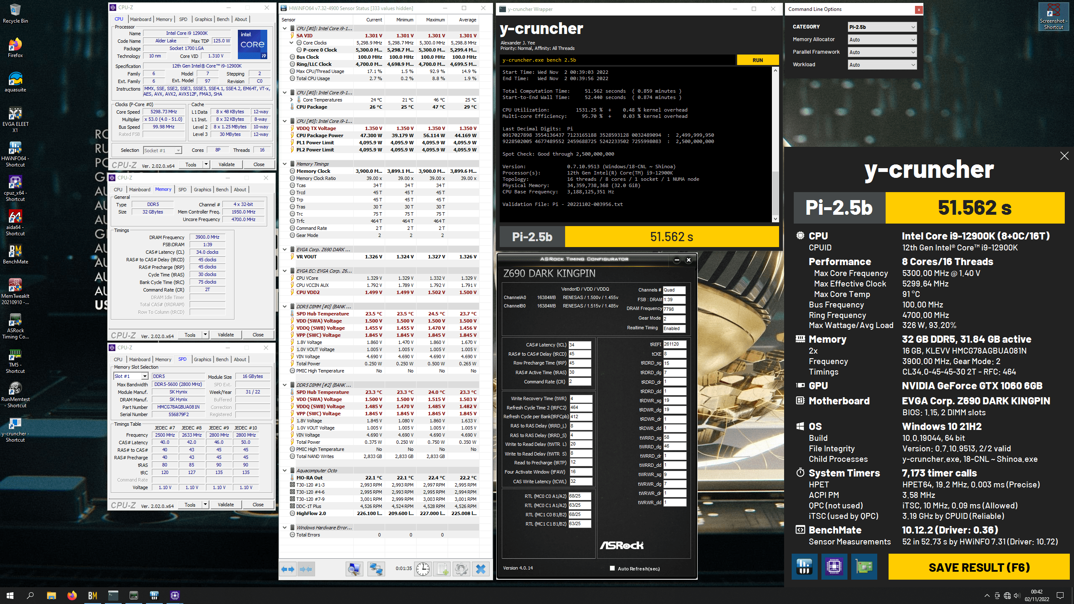Open Windows notification center icon
1074x604 pixels.
coord(1060,596)
